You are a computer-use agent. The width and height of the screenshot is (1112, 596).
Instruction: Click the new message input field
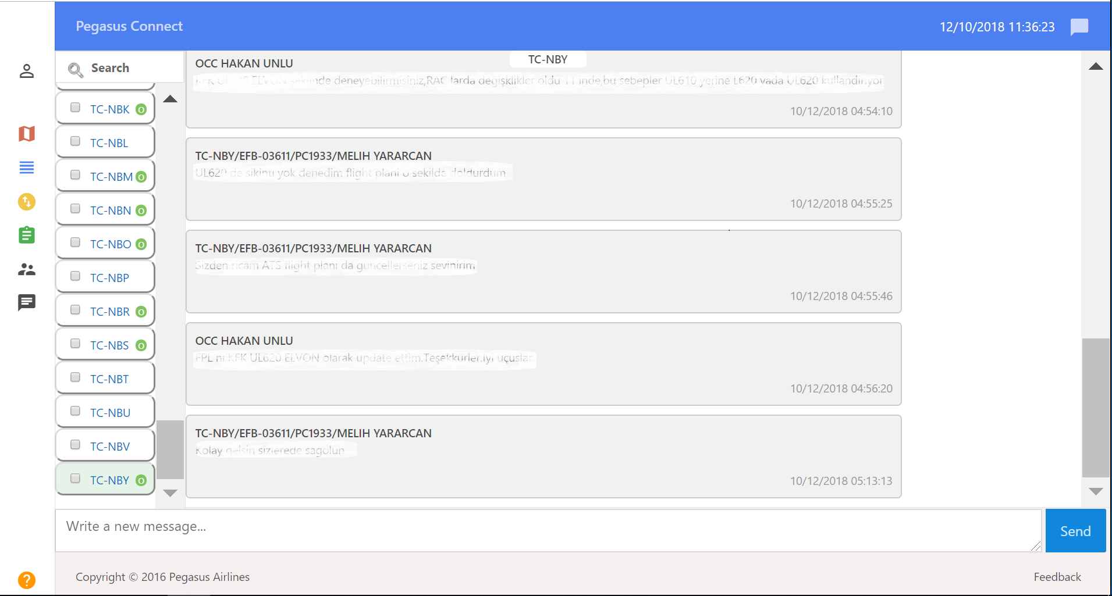547,530
